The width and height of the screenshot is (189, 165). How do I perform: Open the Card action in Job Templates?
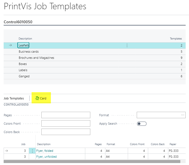[x=41, y=98]
